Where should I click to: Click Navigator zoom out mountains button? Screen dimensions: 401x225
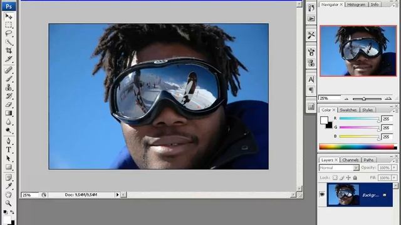pos(346,99)
